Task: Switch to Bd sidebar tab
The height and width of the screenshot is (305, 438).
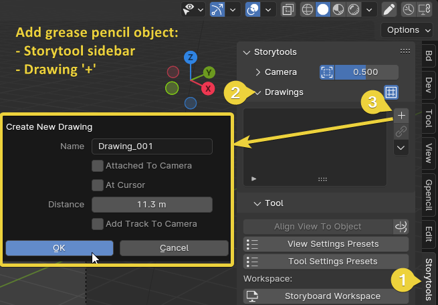Action: click(x=429, y=56)
